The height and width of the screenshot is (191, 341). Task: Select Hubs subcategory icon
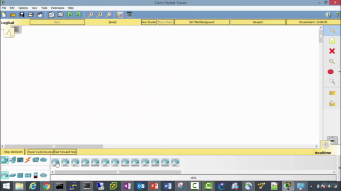[x=20, y=175]
